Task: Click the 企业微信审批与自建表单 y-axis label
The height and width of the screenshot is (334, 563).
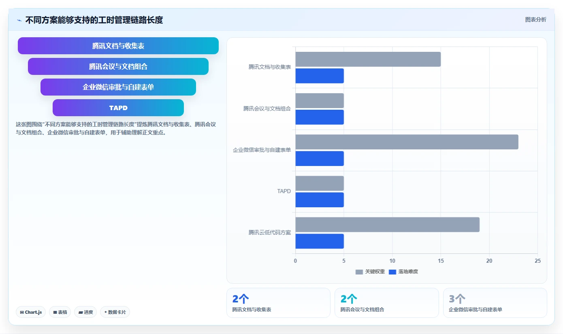Action: click(x=262, y=150)
